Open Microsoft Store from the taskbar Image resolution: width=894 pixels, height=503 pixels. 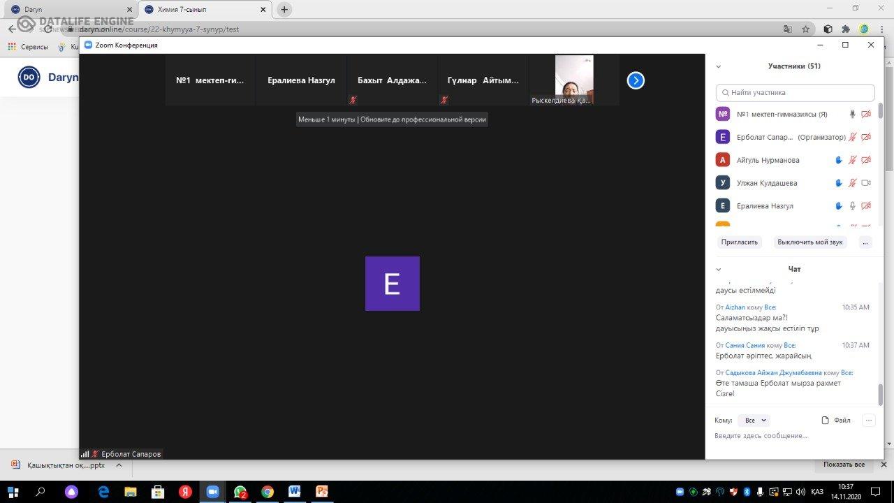click(158, 492)
